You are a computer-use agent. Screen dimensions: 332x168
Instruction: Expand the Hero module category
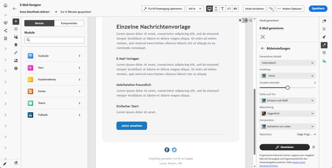55,68
